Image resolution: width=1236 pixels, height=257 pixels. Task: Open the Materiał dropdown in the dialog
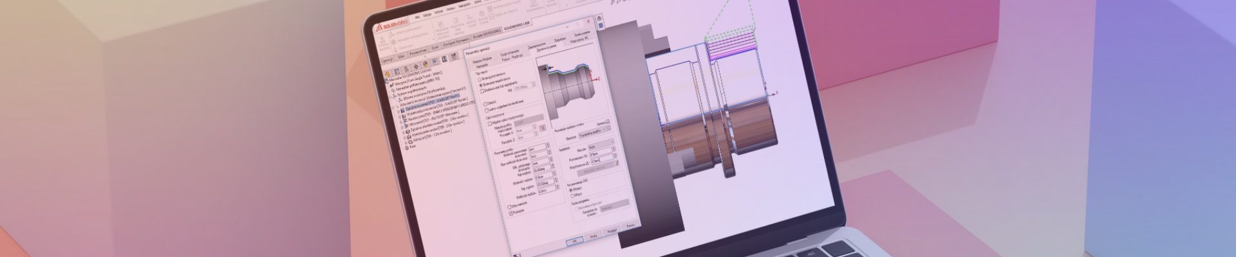coord(595,131)
